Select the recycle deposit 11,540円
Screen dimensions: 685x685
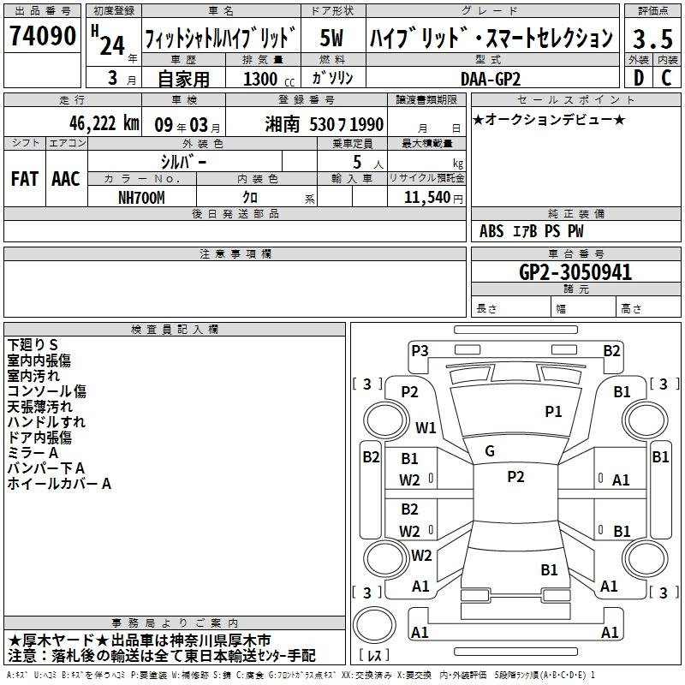[433, 198]
